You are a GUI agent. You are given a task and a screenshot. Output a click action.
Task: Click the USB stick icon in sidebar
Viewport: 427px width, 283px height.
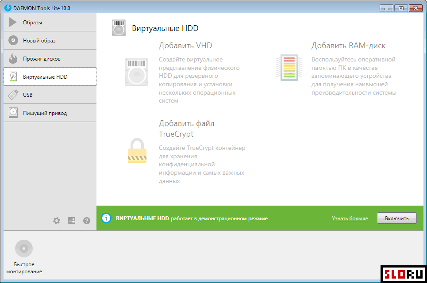coord(13,95)
